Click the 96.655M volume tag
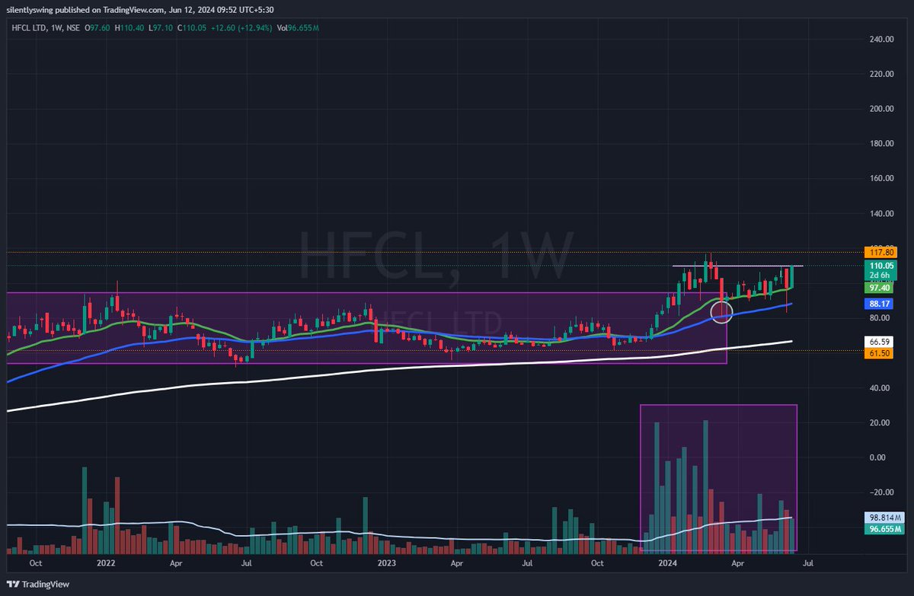The height and width of the screenshot is (596, 914). pyautogui.click(x=884, y=527)
